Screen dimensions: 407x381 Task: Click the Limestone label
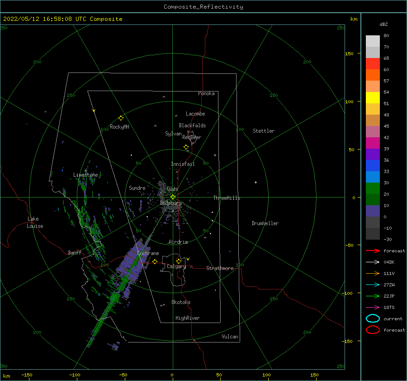pos(85,175)
